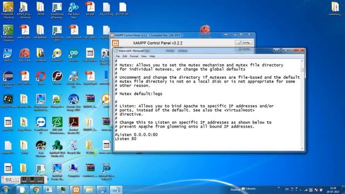Image resolution: width=345 pixels, height=194 pixels.
Task: Select the AA_v1.5.log desktop file
Action: (x=107, y=9)
